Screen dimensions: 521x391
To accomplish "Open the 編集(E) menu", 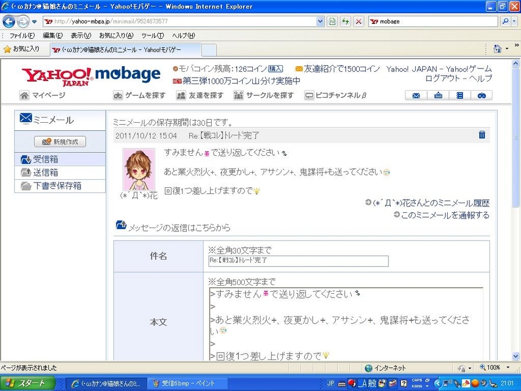I will [x=53, y=36].
